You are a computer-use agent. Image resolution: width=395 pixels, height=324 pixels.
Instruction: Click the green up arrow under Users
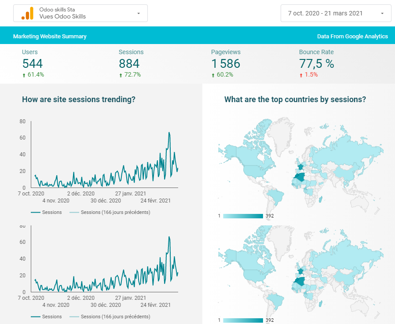point(24,75)
